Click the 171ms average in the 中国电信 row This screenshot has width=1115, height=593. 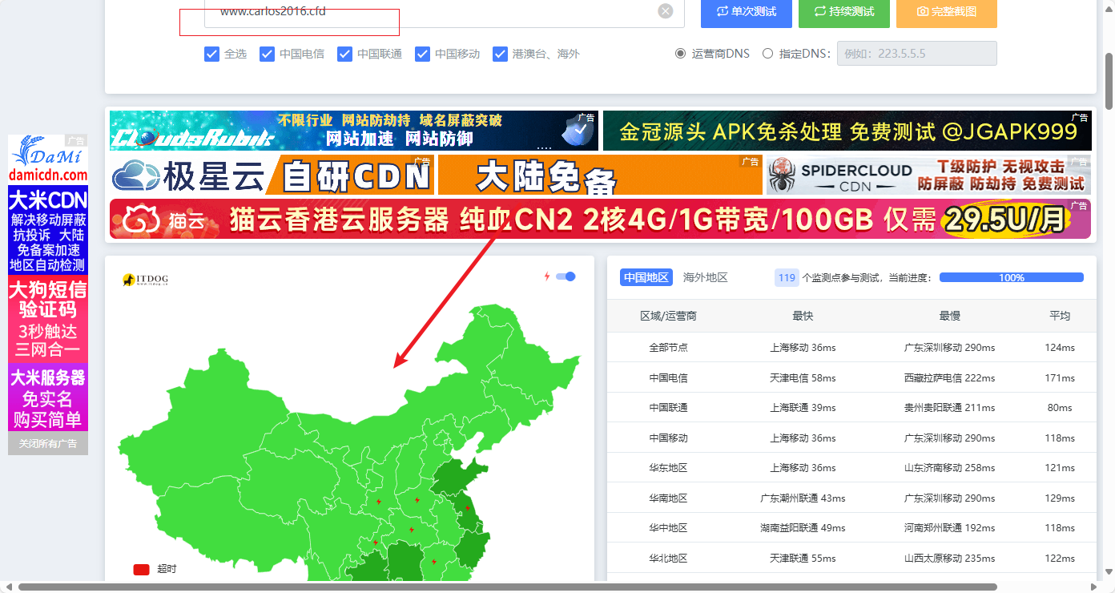1060,377
